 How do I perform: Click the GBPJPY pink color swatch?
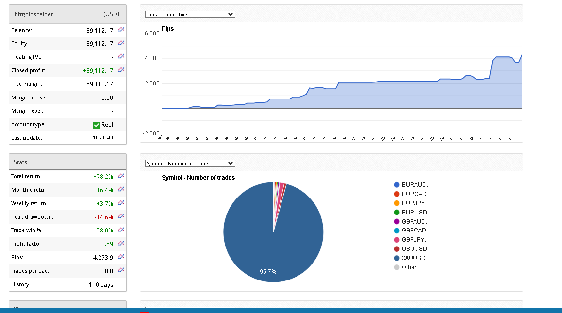click(x=397, y=240)
